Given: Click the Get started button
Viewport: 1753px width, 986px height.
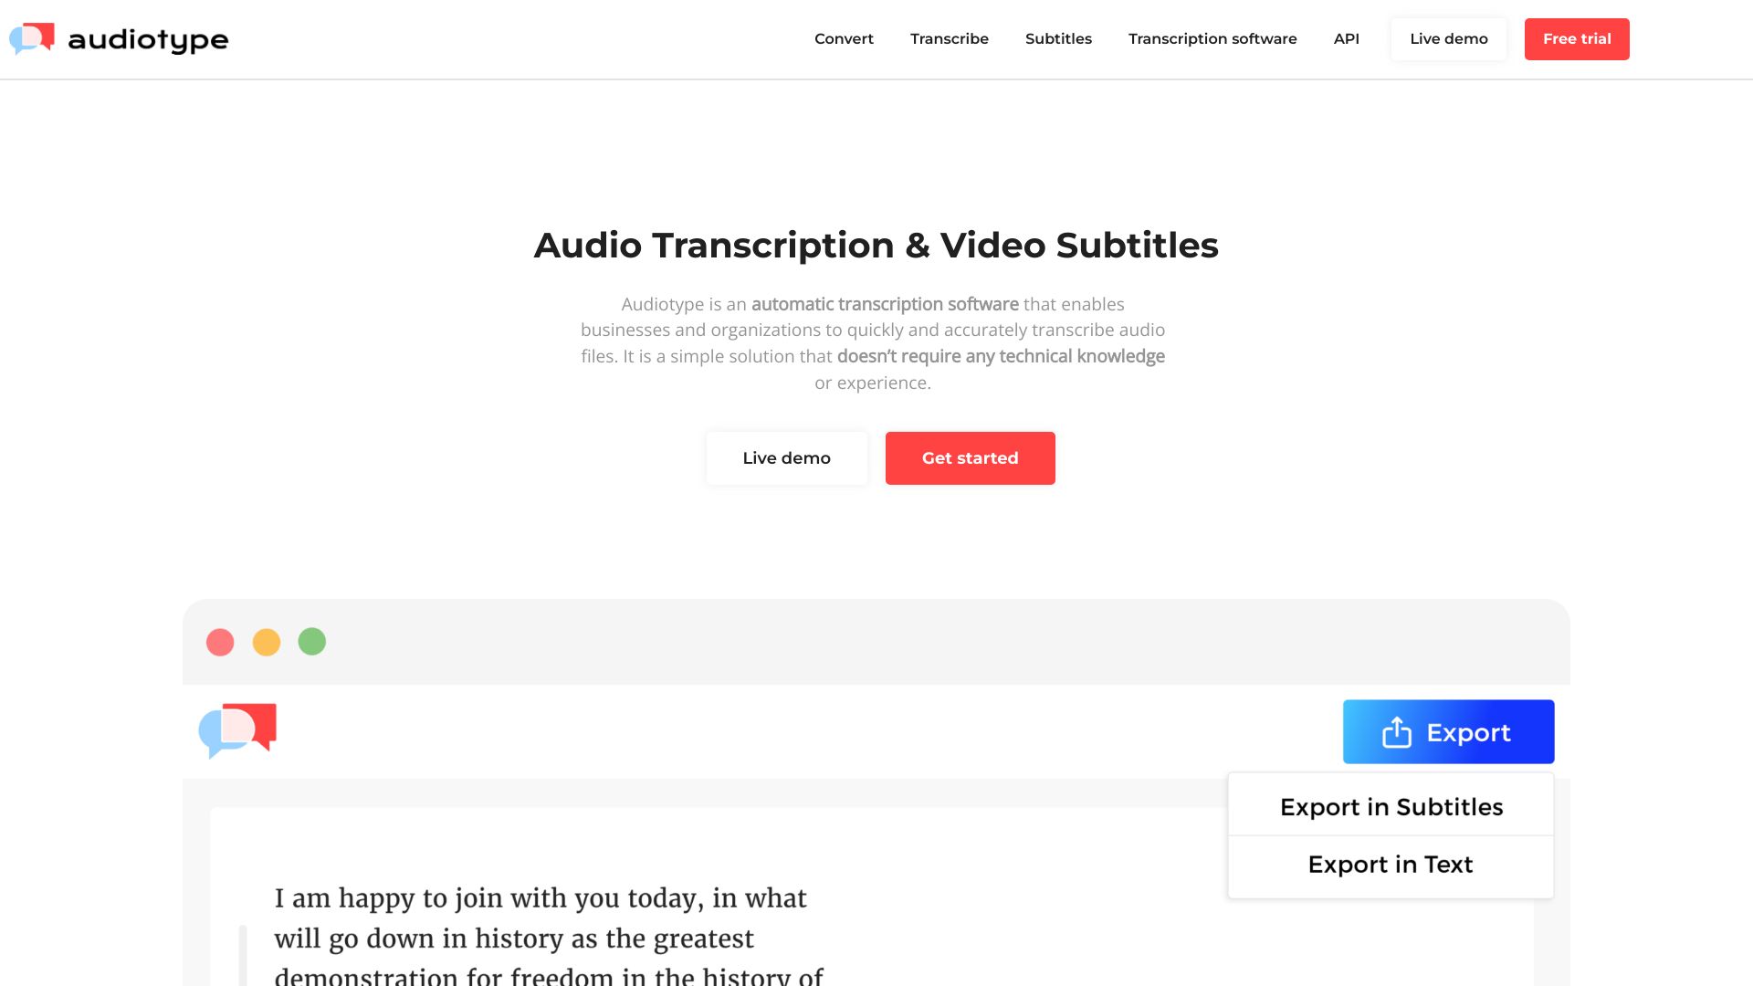Looking at the screenshot, I should [970, 457].
